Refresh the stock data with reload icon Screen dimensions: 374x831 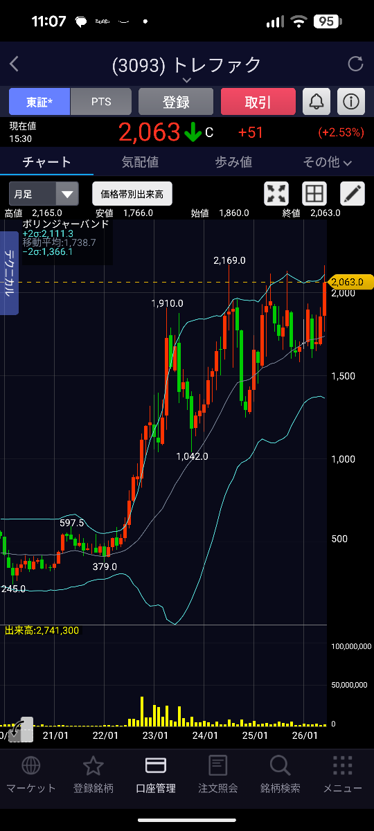pos(355,64)
